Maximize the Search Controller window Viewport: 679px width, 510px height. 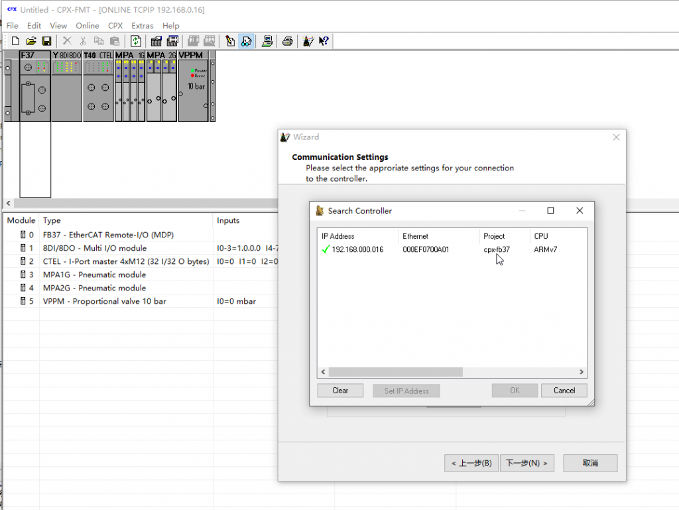550,210
